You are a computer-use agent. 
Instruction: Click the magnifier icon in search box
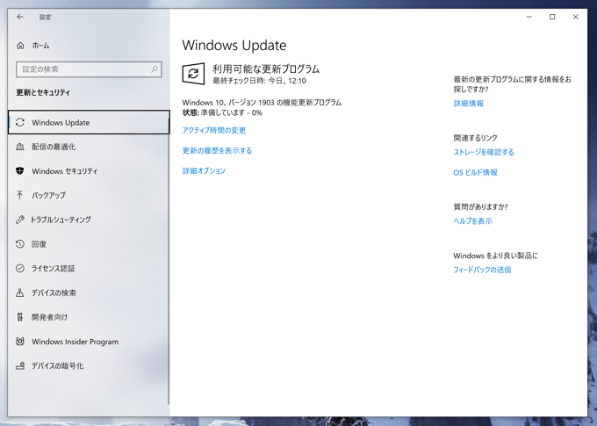tap(155, 69)
